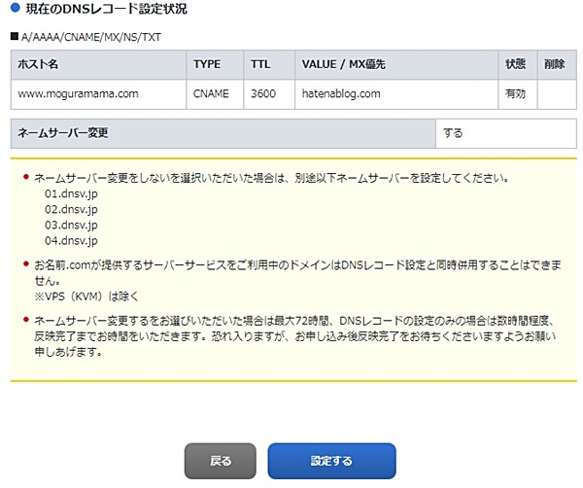Click the ※VPS（KVM）は除く note

[86, 296]
